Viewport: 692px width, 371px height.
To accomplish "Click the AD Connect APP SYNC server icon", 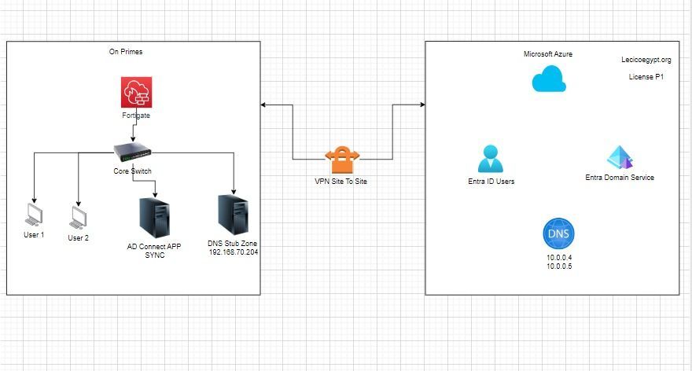I will 154,219.
